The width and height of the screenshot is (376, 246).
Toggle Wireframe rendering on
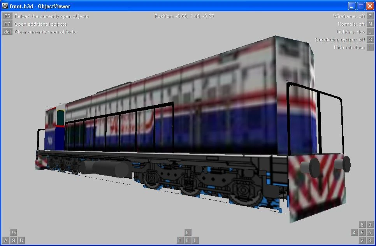370,16
